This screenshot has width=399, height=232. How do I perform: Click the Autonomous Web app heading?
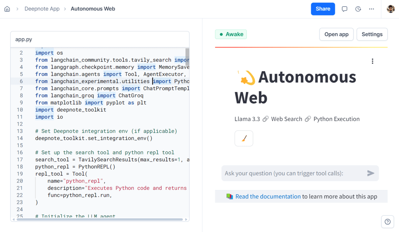point(295,87)
